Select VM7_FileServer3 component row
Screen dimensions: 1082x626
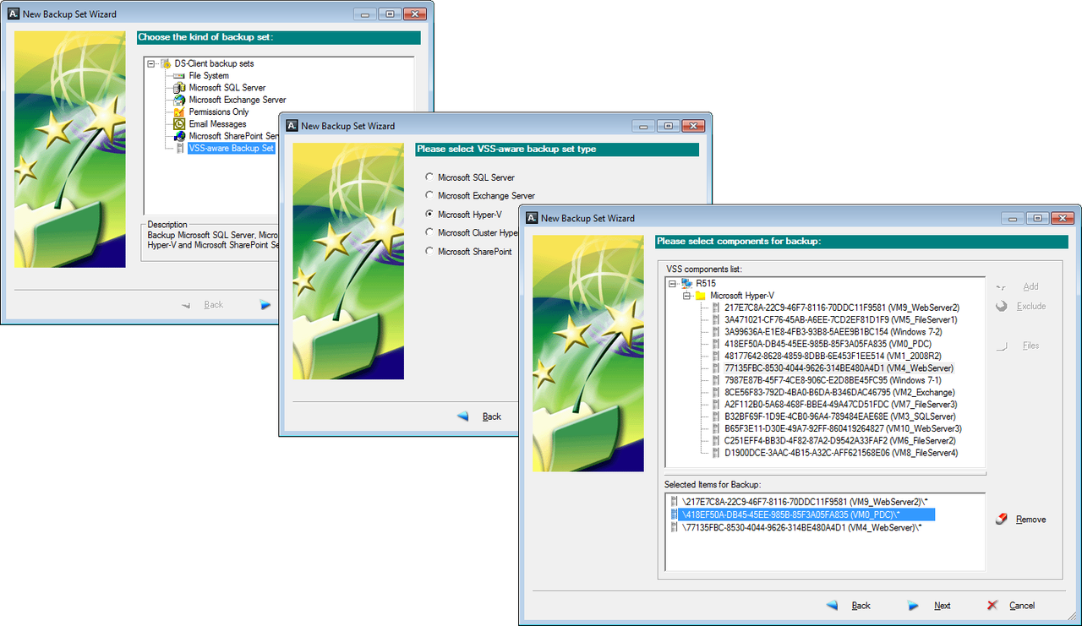tap(841, 405)
